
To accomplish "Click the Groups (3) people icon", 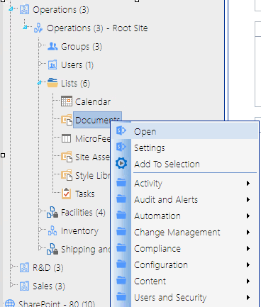I will point(52,46).
